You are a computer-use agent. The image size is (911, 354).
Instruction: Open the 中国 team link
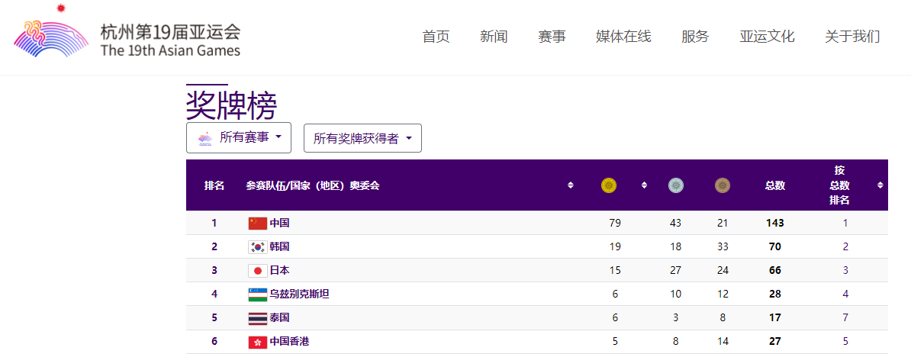[279, 224]
